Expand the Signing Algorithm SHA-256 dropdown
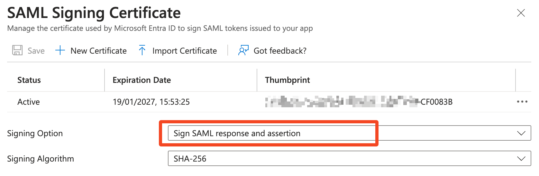This screenshot has height=176, width=539. pyautogui.click(x=349, y=159)
